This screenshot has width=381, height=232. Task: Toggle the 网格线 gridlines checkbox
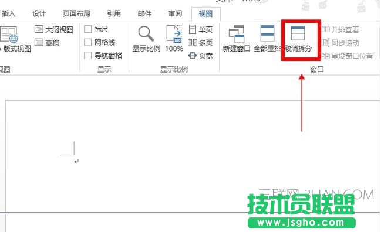[x=87, y=42]
